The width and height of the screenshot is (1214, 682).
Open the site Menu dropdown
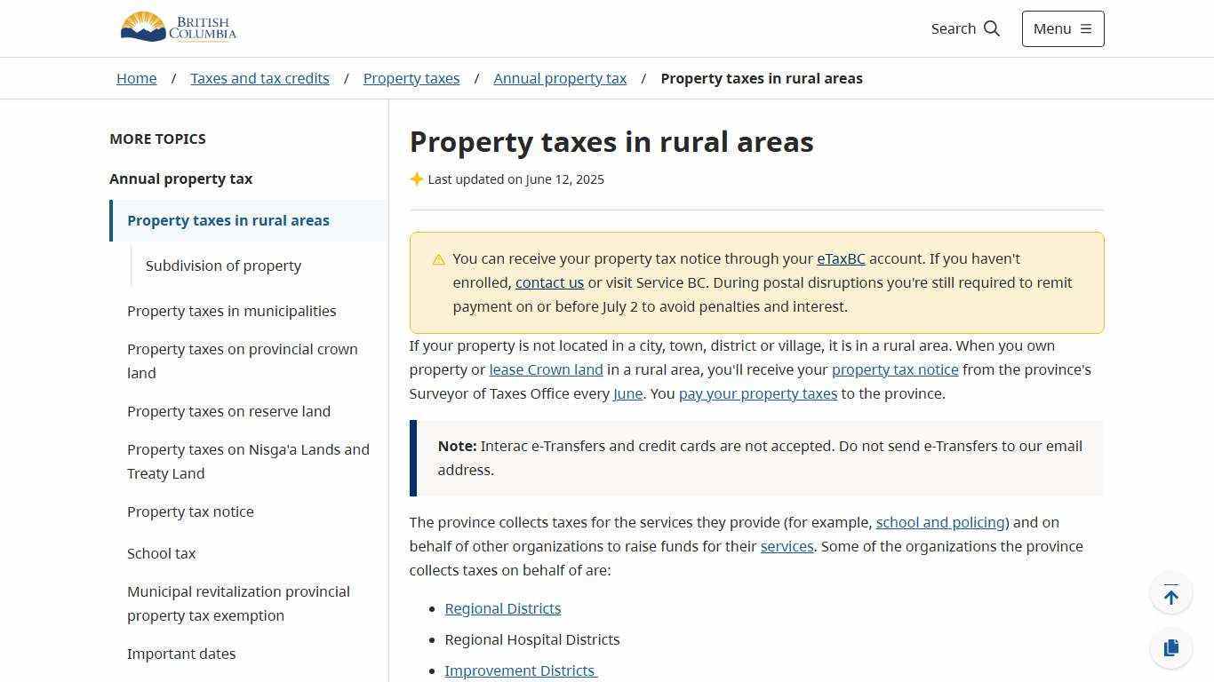point(1062,28)
